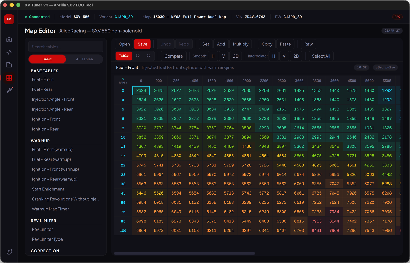Switch to All Tables list
The width and height of the screenshot is (410, 263).
coord(84,59)
